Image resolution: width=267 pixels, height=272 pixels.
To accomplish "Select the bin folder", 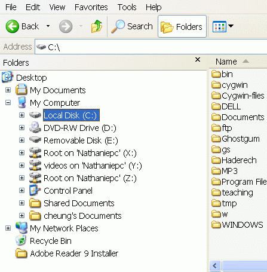I will click(222, 74).
